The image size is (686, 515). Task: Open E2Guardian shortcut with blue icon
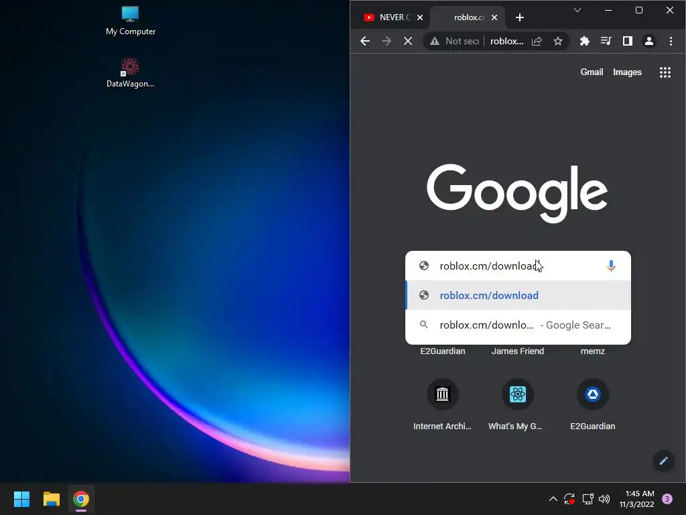coord(592,404)
